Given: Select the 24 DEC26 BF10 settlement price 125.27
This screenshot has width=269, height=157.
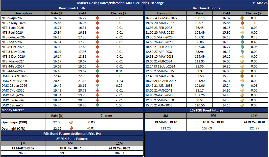Looking at the screenshot, I should (254, 128).
